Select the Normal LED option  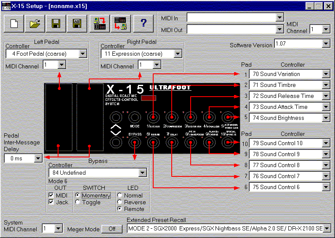120,195
